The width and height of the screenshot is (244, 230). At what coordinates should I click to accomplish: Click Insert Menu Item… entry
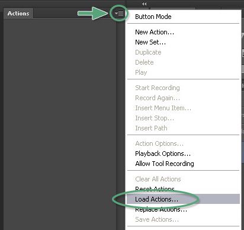[163, 108]
